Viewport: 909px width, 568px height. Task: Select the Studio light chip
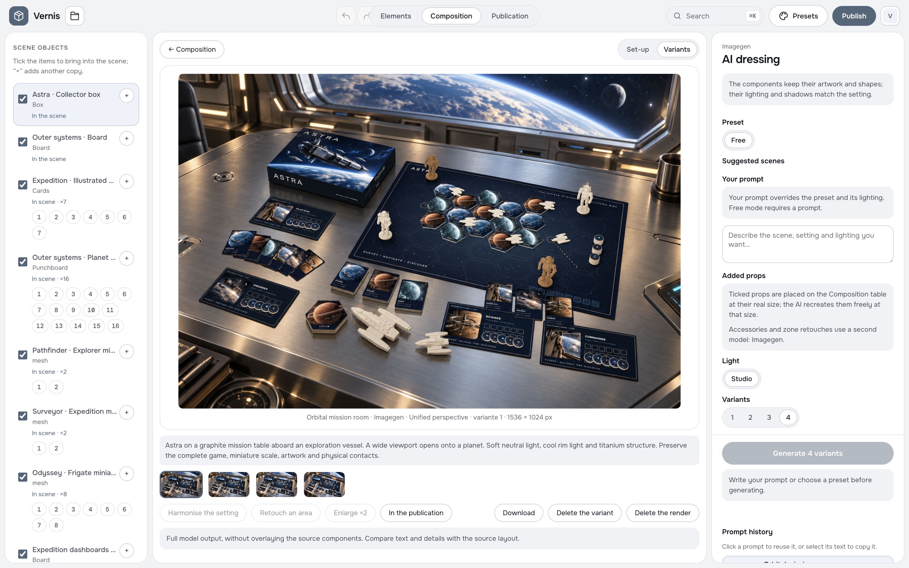[741, 379]
